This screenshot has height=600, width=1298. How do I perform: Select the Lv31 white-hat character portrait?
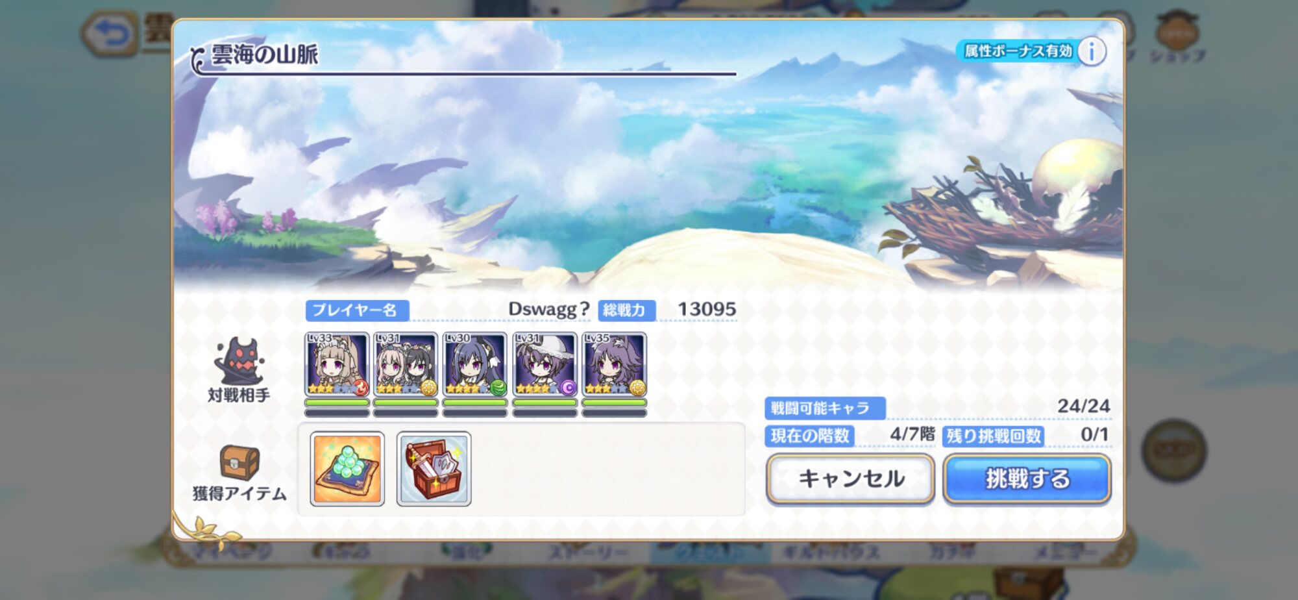[x=545, y=364]
